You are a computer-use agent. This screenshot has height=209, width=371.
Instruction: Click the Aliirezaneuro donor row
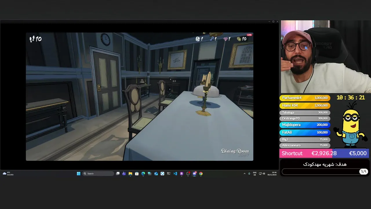pyautogui.click(x=304, y=145)
